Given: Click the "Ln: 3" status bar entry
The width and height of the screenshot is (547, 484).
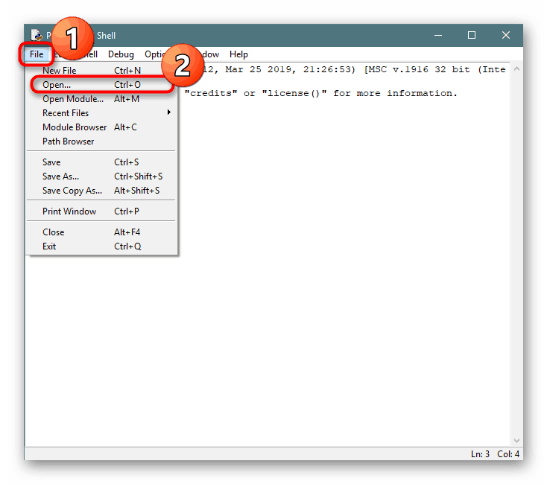Looking at the screenshot, I should point(480,454).
